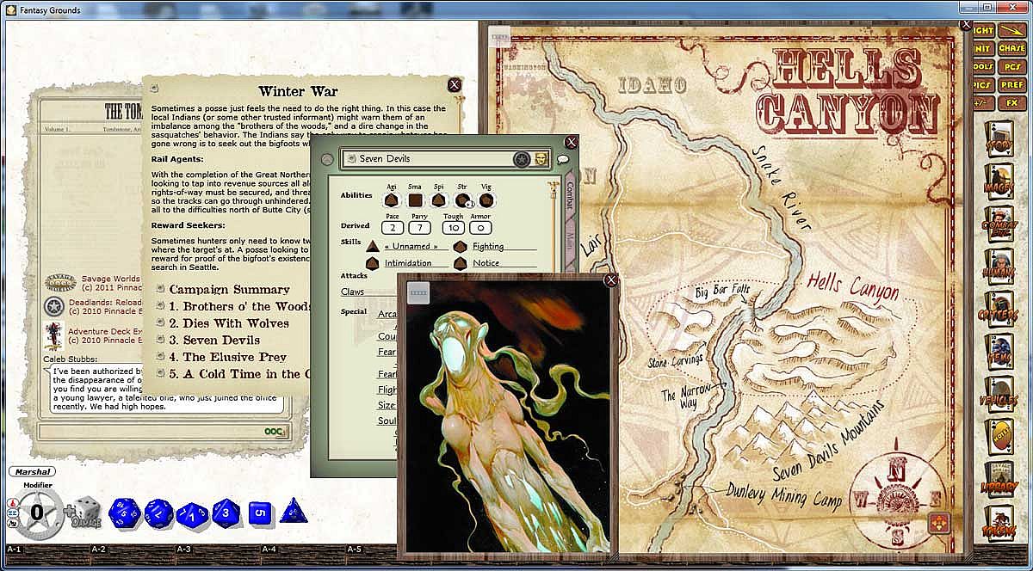Open the Library sidebar card
Image resolution: width=1033 pixels, height=571 pixels.
coord(999,480)
